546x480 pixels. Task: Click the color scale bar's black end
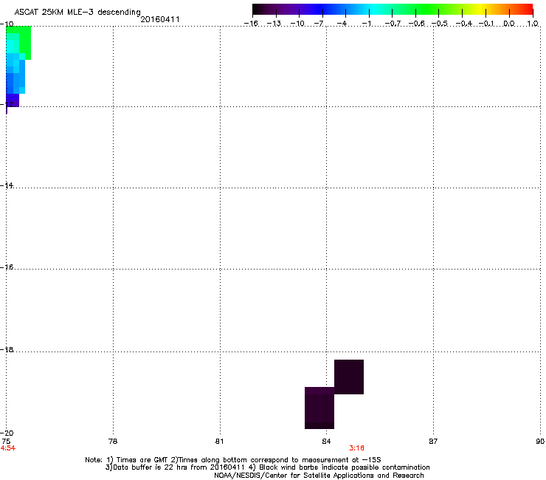[x=258, y=10]
